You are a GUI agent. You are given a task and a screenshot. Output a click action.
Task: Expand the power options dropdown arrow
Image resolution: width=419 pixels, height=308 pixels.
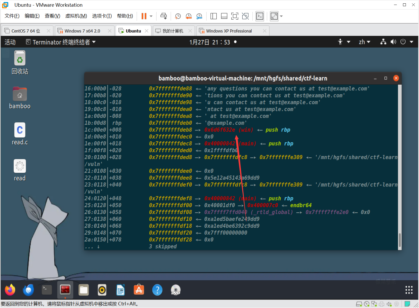pos(151,16)
